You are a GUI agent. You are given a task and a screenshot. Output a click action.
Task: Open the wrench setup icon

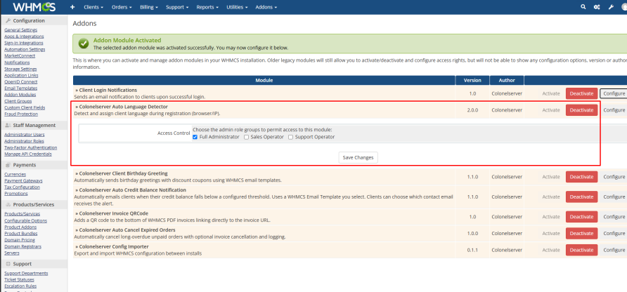611,7
